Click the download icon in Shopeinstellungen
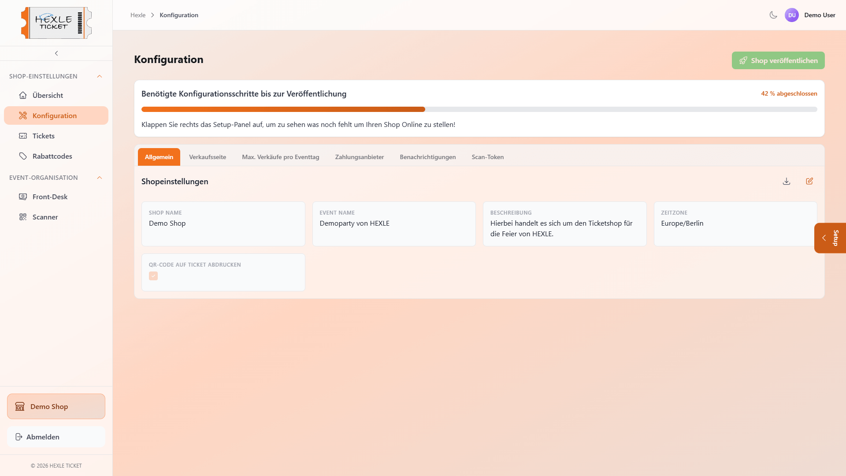This screenshot has width=846, height=476. (787, 181)
